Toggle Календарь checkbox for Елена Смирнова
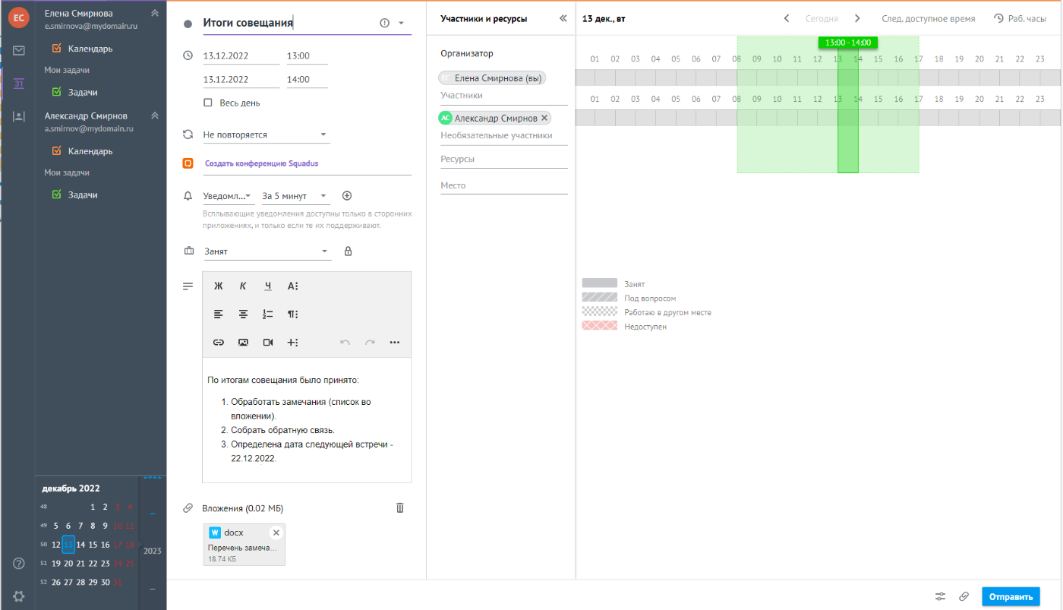Screen dimensions: 1063x610 click(57, 49)
